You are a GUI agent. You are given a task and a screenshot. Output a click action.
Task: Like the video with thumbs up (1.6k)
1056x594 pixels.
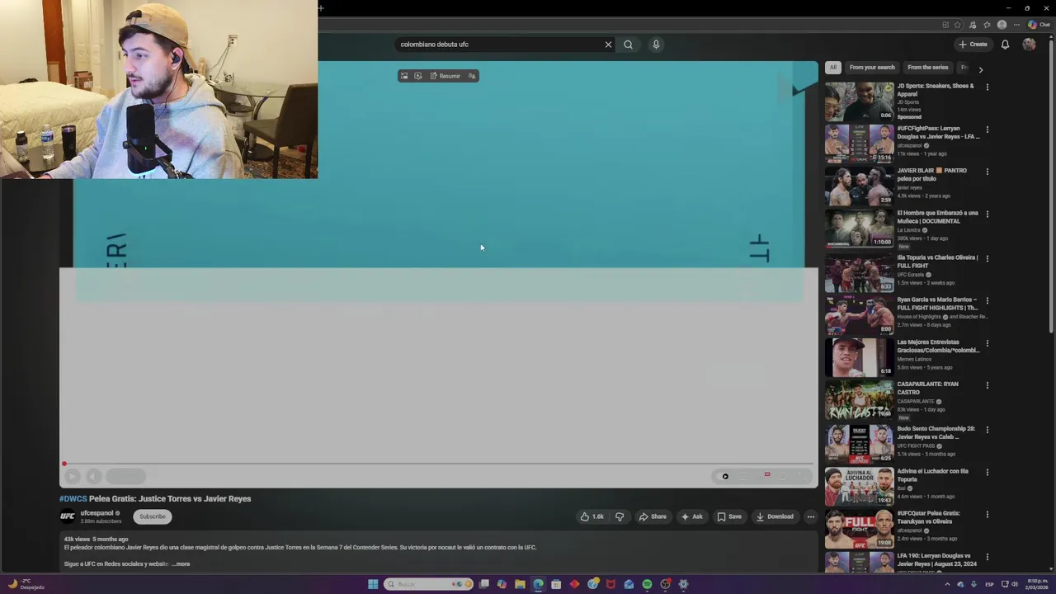click(x=592, y=516)
